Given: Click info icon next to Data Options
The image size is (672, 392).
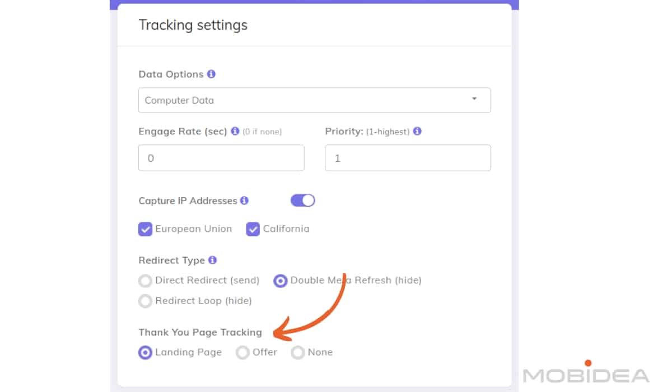Looking at the screenshot, I should [211, 74].
